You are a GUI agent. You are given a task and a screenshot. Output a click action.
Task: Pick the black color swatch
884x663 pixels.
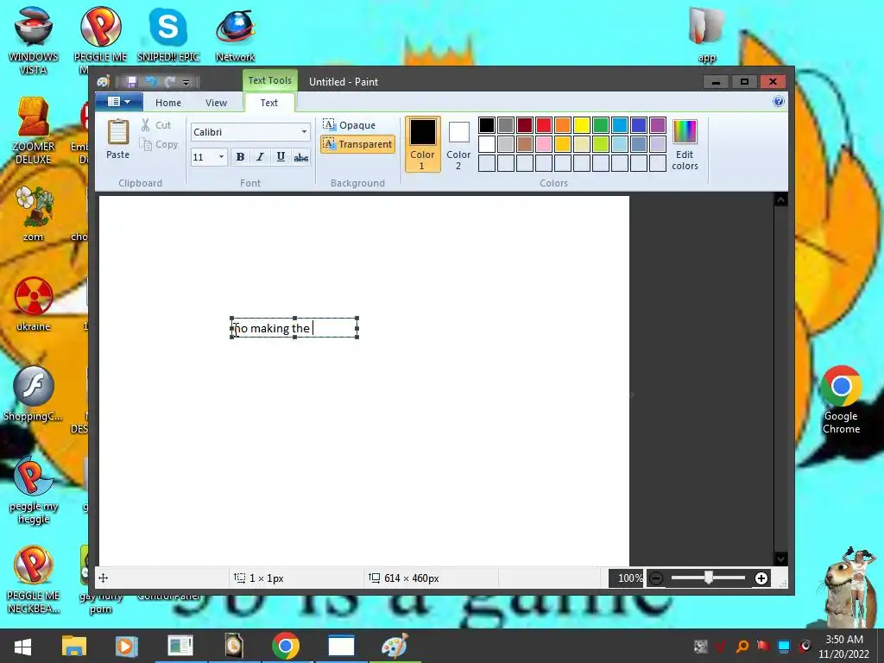(487, 125)
